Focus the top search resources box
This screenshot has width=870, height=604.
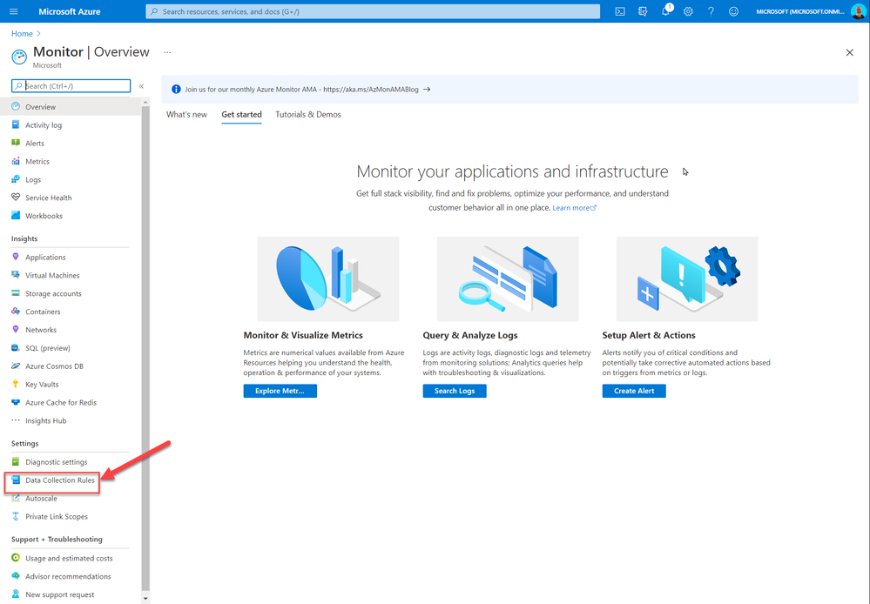373,11
